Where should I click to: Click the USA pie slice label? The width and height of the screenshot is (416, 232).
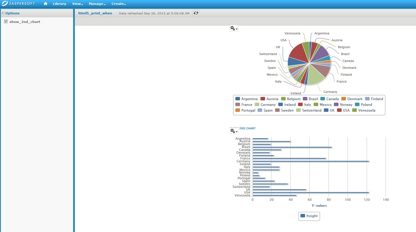pos(284,40)
